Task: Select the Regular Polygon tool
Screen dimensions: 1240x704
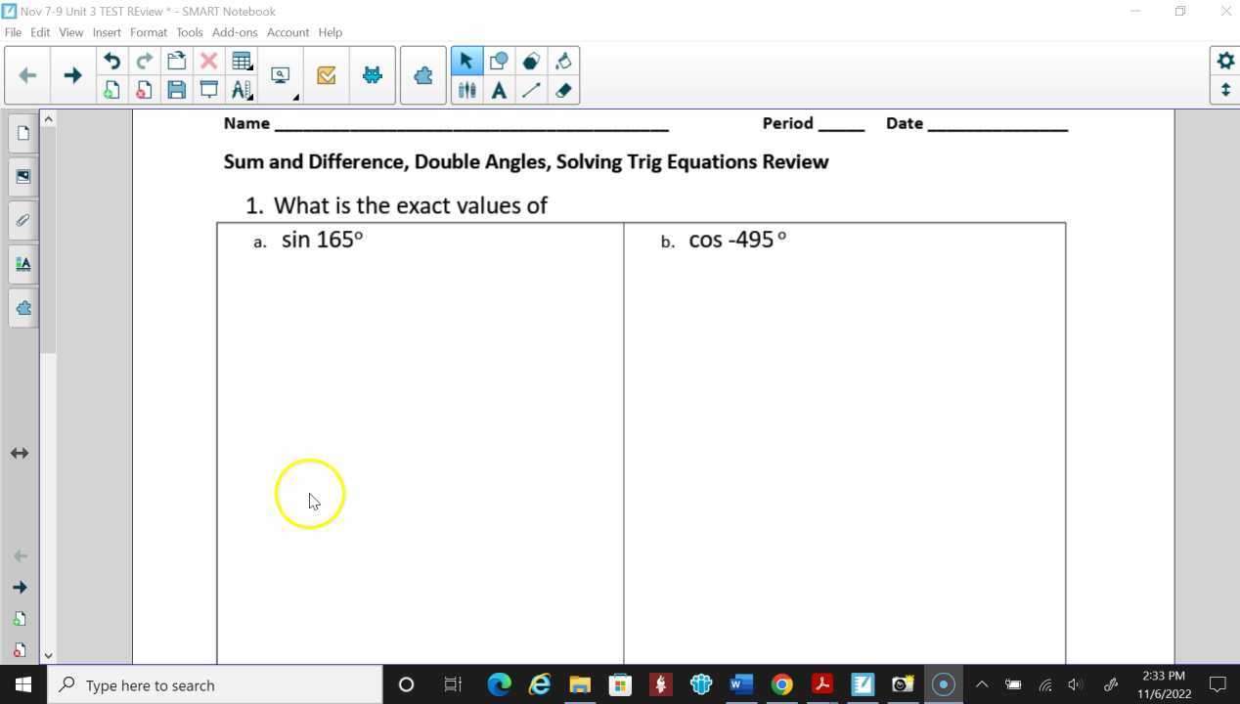Action: 531,61
